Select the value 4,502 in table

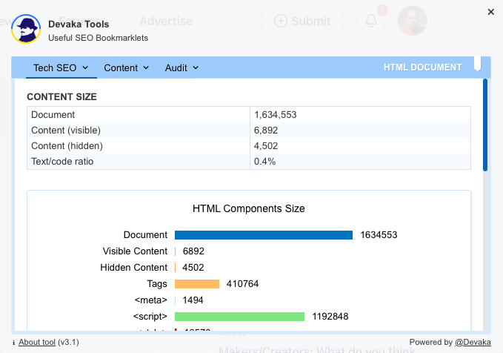pyautogui.click(x=266, y=146)
